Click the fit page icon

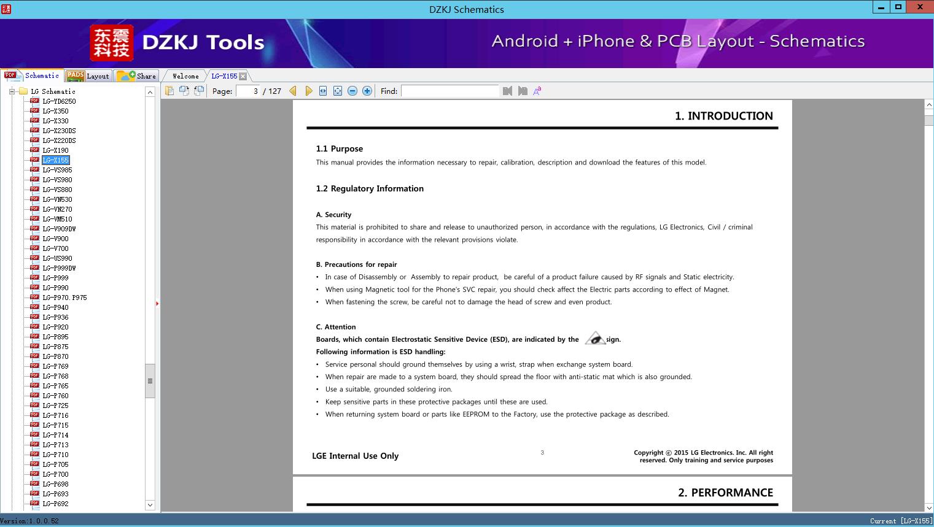pyautogui.click(x=338, y=91)
